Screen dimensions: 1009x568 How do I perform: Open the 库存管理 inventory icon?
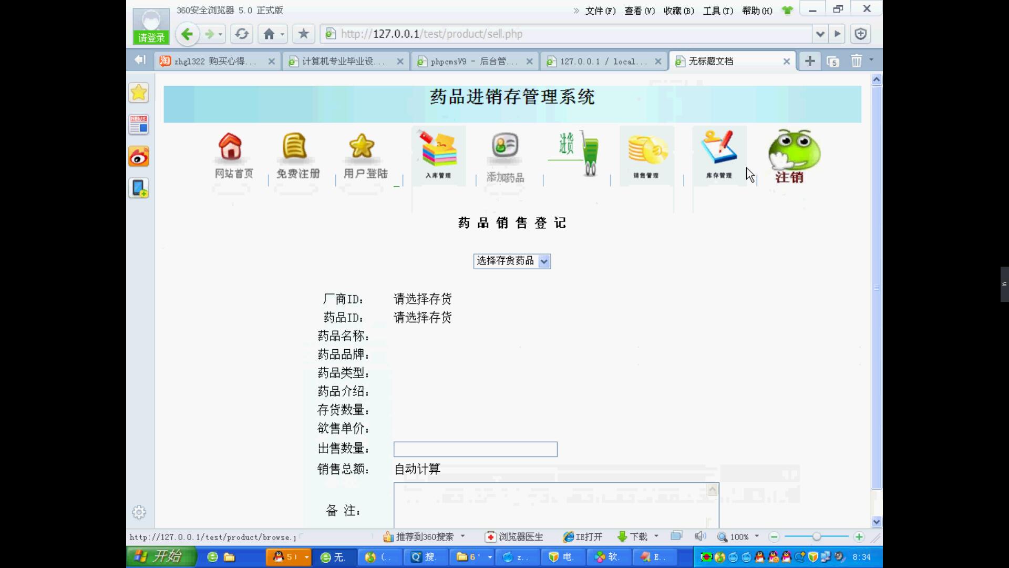[719, 156]
